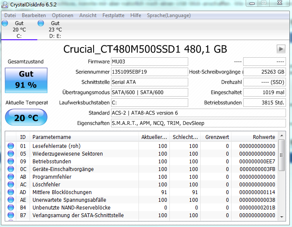The width and height of the screenshot is (292, 227).
Task: Click status icon of Unbenutzte NAND-Reserveblöcke row
Action: pyautogui.click(x=11, y=207)
